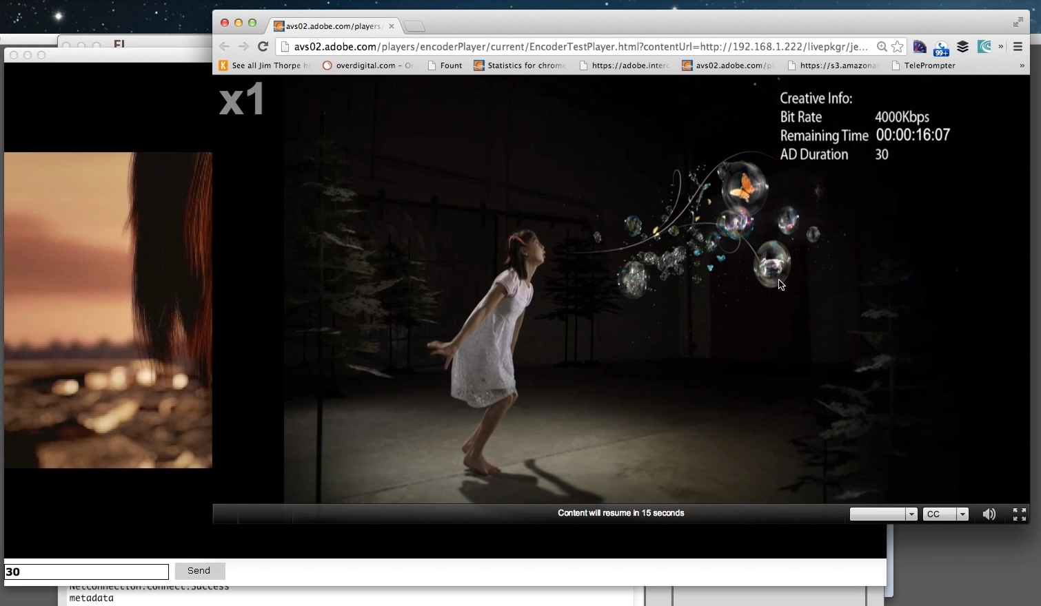Open the Fount bookmark link
The height and width of the screenshot is (606, 1041).
(x=445, y=65)
